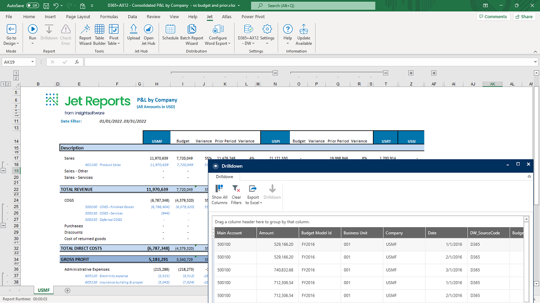Select the Page Layout tab

coord(78,17)
